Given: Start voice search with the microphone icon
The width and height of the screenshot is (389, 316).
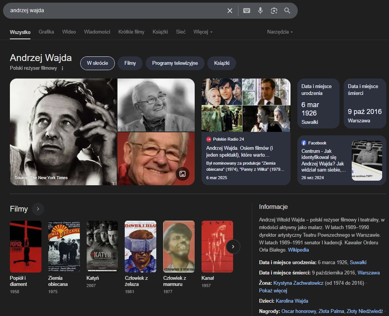Looking at the screenshot, I should coord(260,11).
